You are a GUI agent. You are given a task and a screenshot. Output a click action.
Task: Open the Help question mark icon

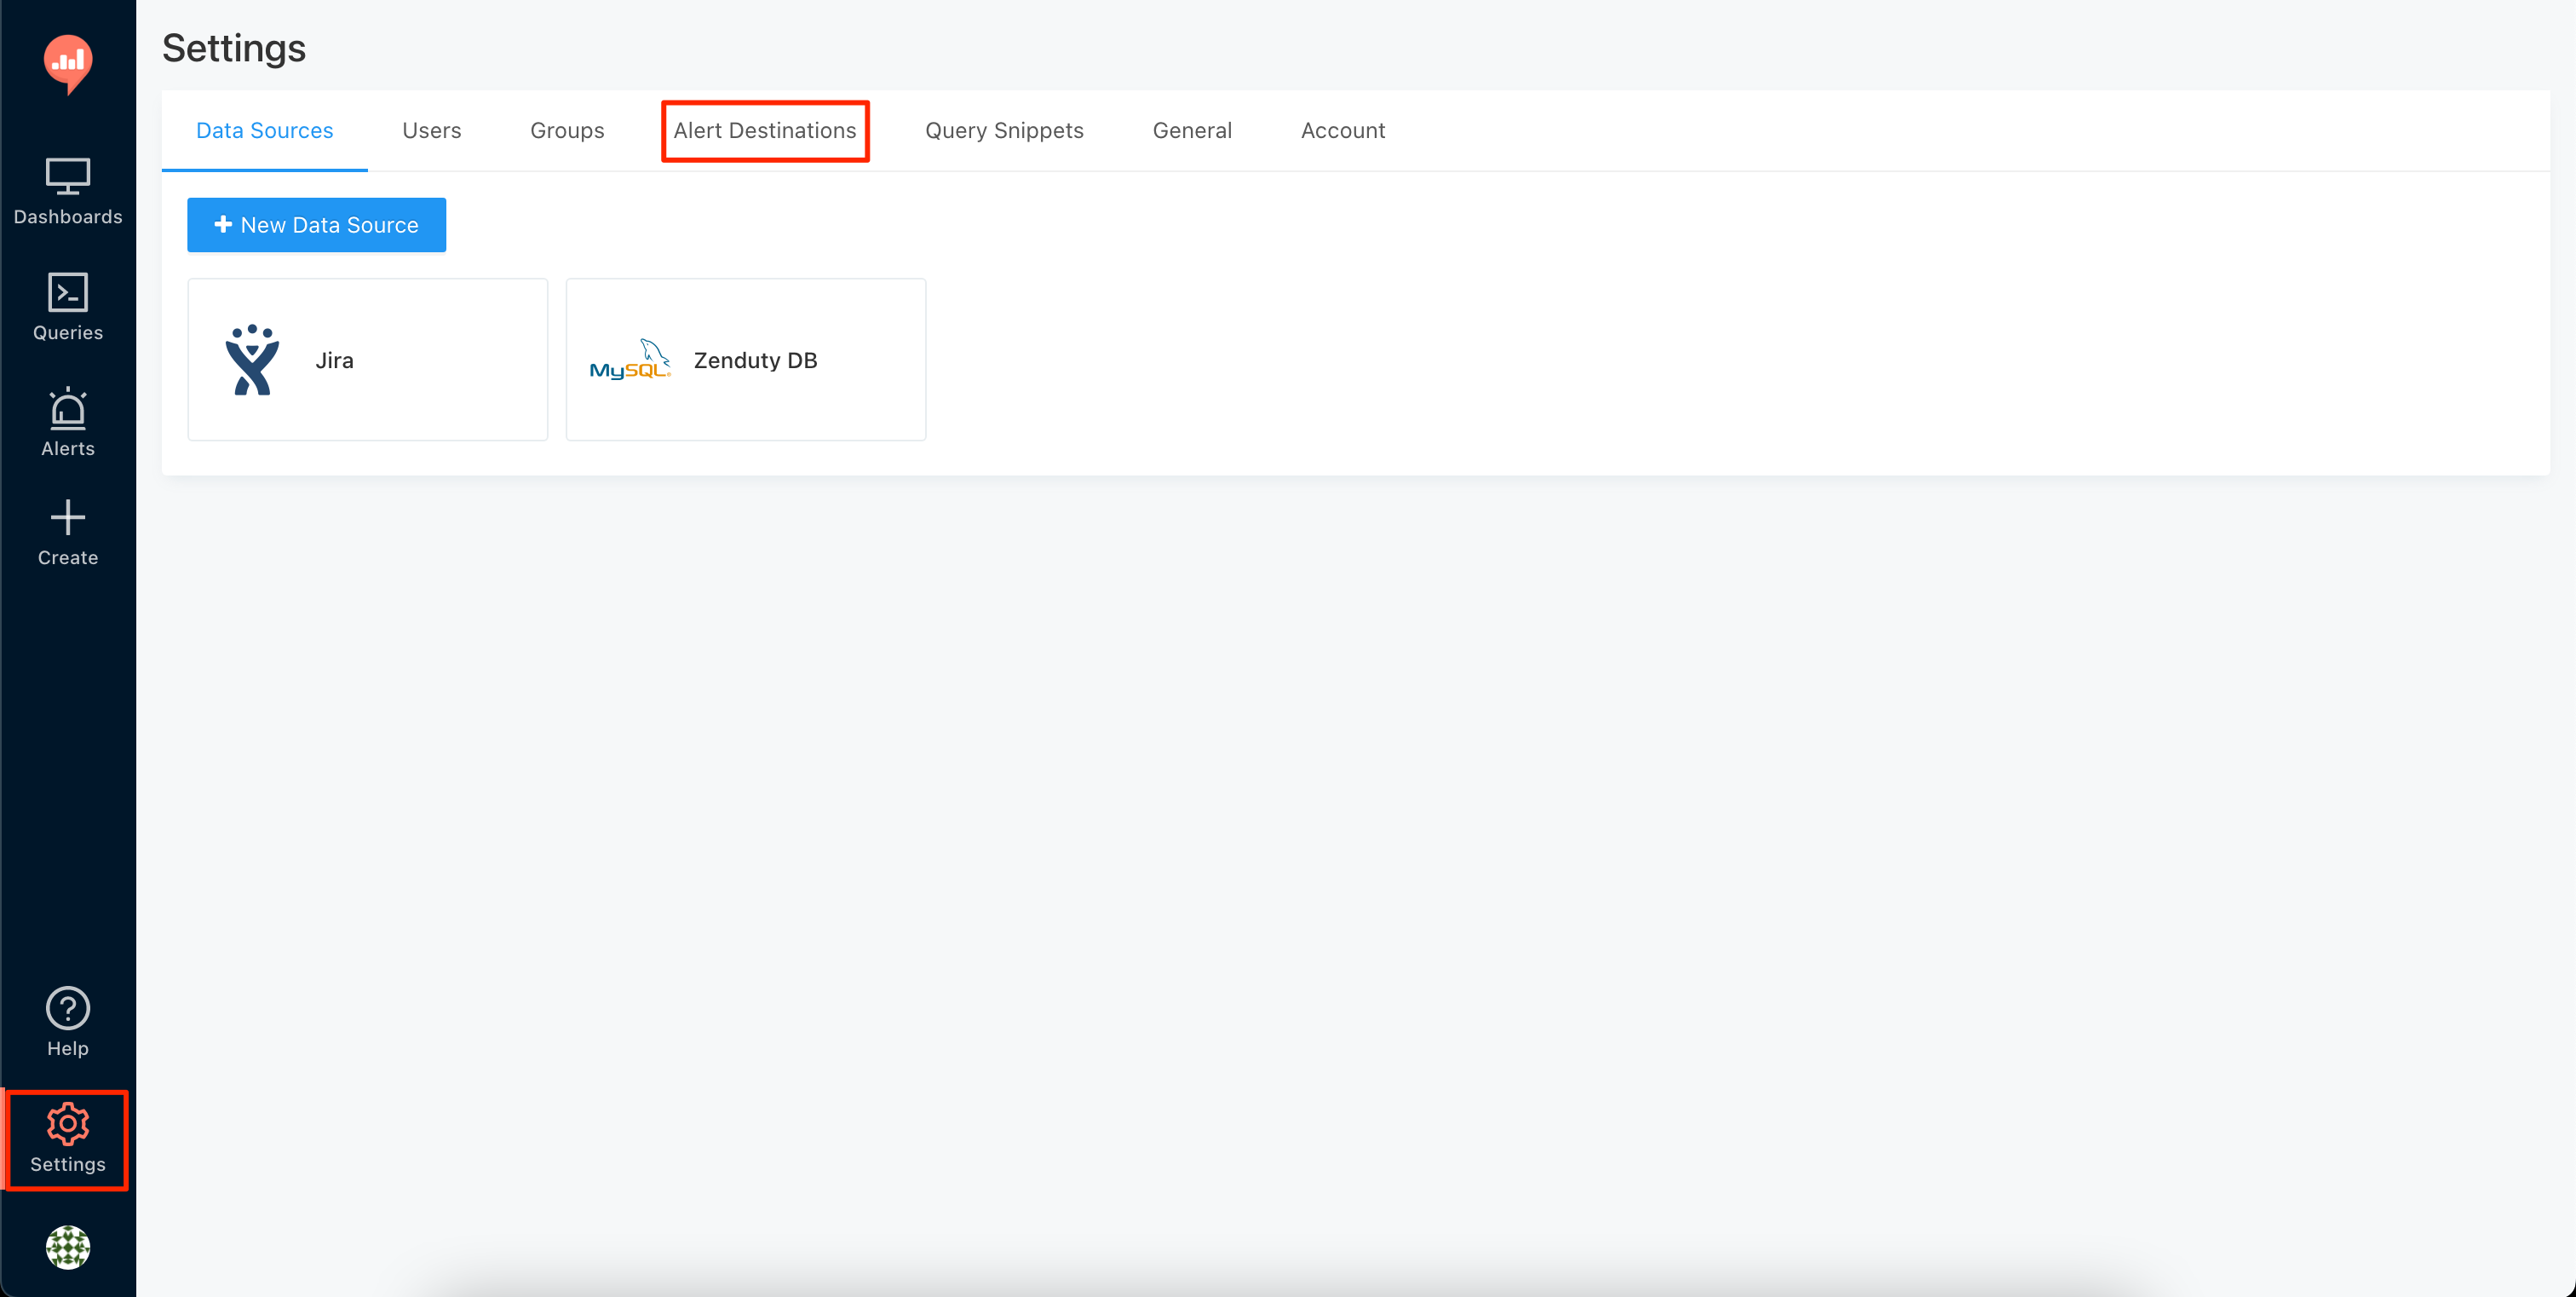click(x=68, y=1008)
